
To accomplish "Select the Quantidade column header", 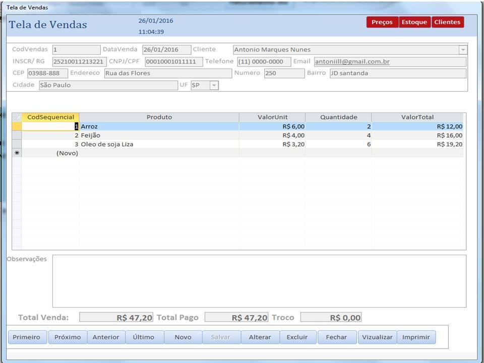I will coord(338,117).
